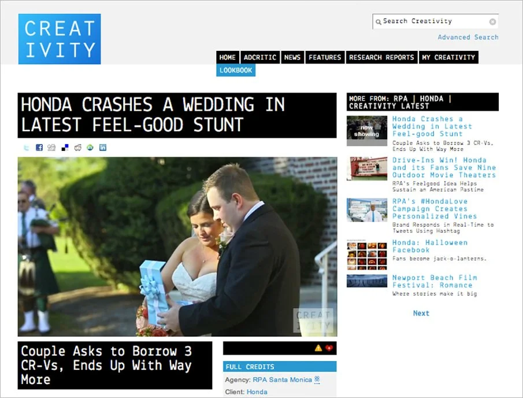Click 'Where stories make it big' text
Screen dimensions: 523x398
(435, 293)
